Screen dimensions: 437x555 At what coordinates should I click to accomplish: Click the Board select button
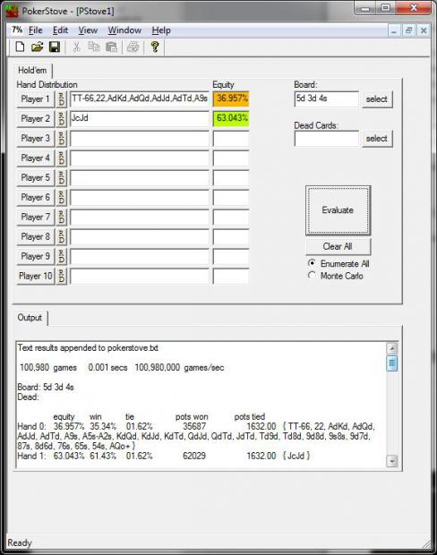tap(377, 99)
